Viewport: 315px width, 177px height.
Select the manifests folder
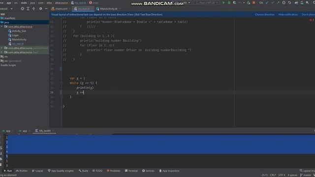8,18
